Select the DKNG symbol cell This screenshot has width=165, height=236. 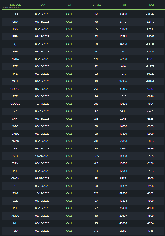coord(15,134)
